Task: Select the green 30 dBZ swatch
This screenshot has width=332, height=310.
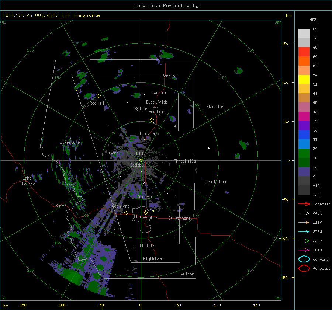Action: [x=304, y=153]
